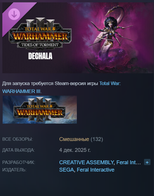Click the 'РАЗРАБОТЧИК:' label

[19, 162]
